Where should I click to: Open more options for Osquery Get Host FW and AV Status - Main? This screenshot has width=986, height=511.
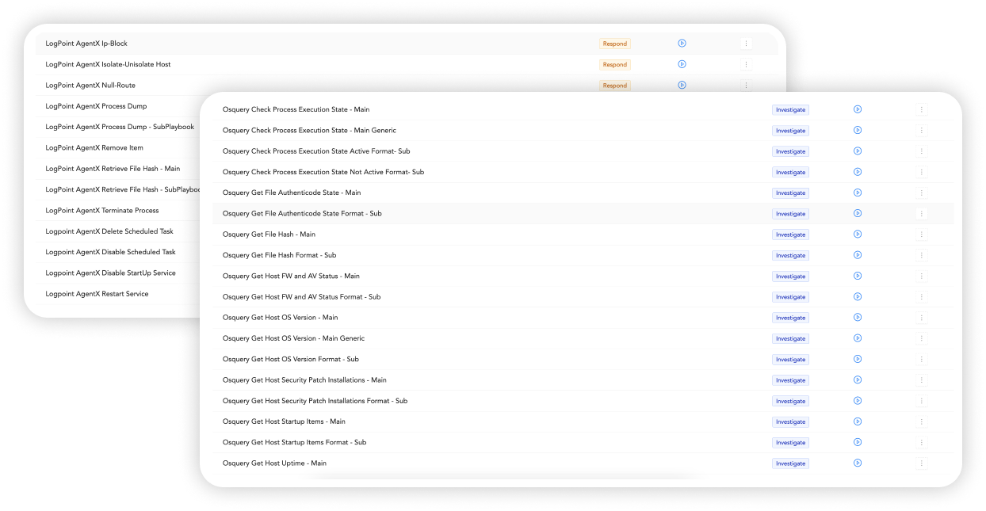point(922,276)
